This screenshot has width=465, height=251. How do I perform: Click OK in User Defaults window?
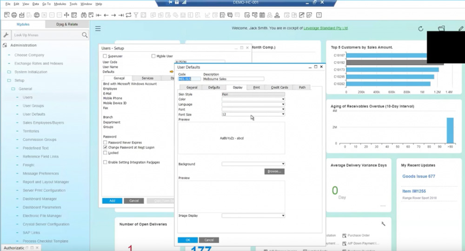[188, 240]
